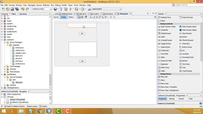Select the Toggle Button palette item
The image size is (203, 114).
[165, 44]
